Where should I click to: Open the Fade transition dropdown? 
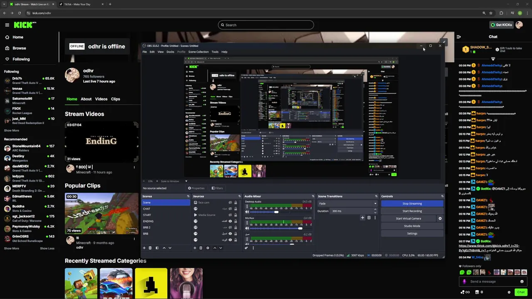coord(348,203)
